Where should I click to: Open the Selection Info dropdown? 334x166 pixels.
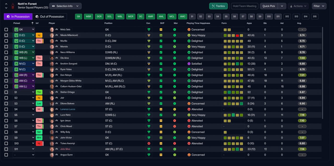65,6
